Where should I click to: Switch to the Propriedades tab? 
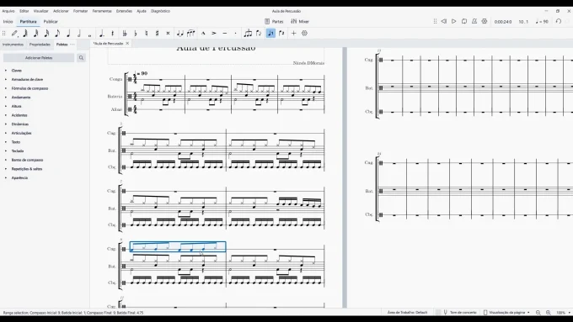40,45
